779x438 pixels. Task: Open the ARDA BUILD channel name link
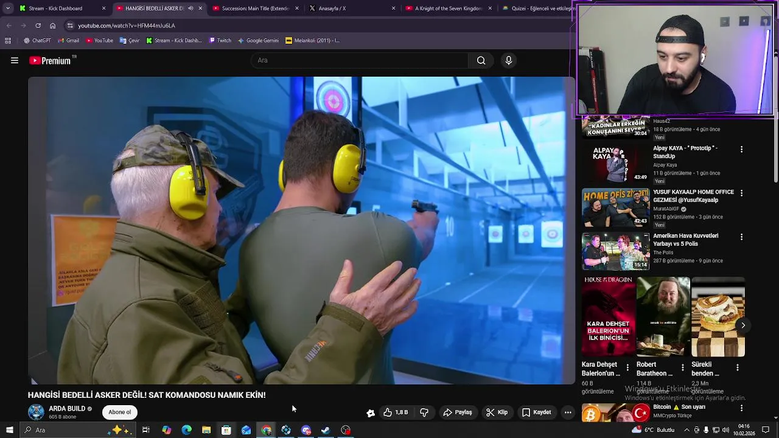[67, 409]
